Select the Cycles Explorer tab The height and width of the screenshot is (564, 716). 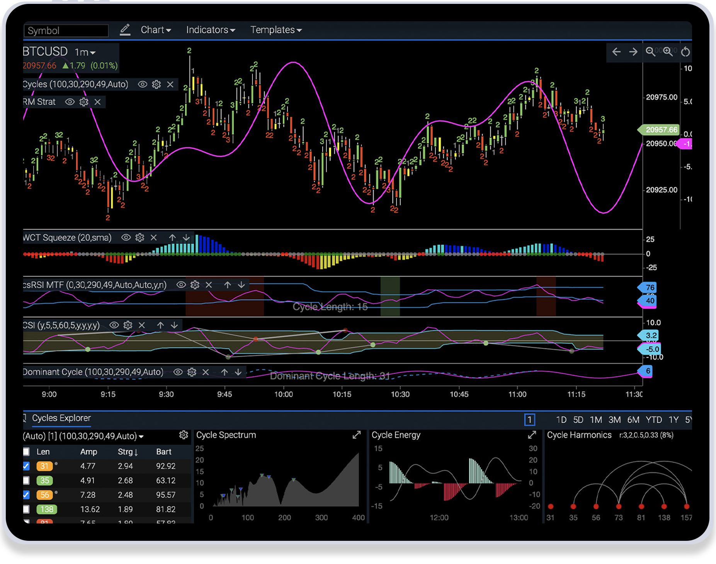click(x=61, y=418)
